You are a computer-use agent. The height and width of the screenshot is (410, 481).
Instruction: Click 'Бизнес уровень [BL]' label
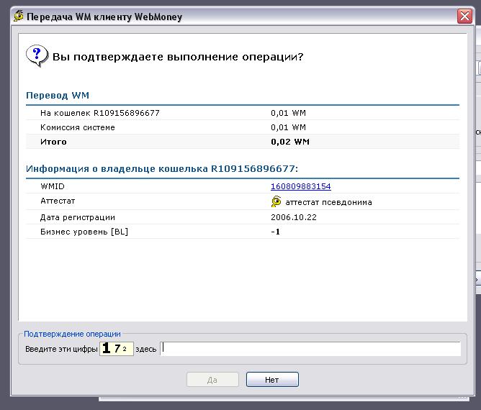coord(84,232)
